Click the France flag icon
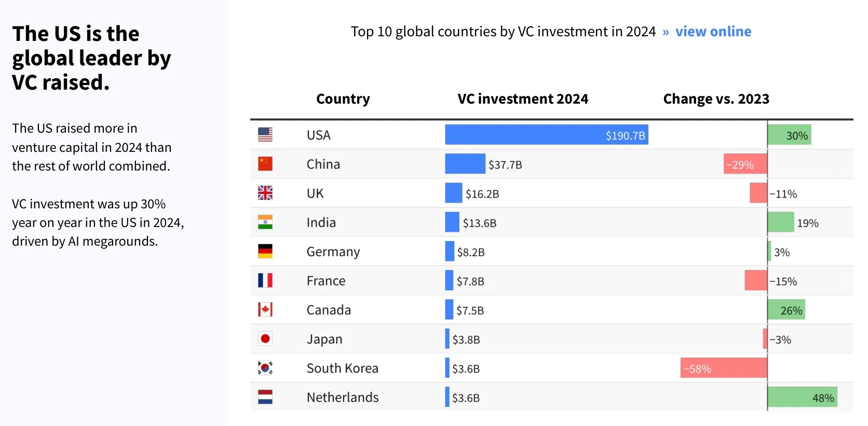868x426 pixels. [x=265, y=280]
